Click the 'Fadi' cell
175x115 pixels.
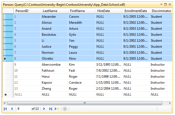[82, 71]
